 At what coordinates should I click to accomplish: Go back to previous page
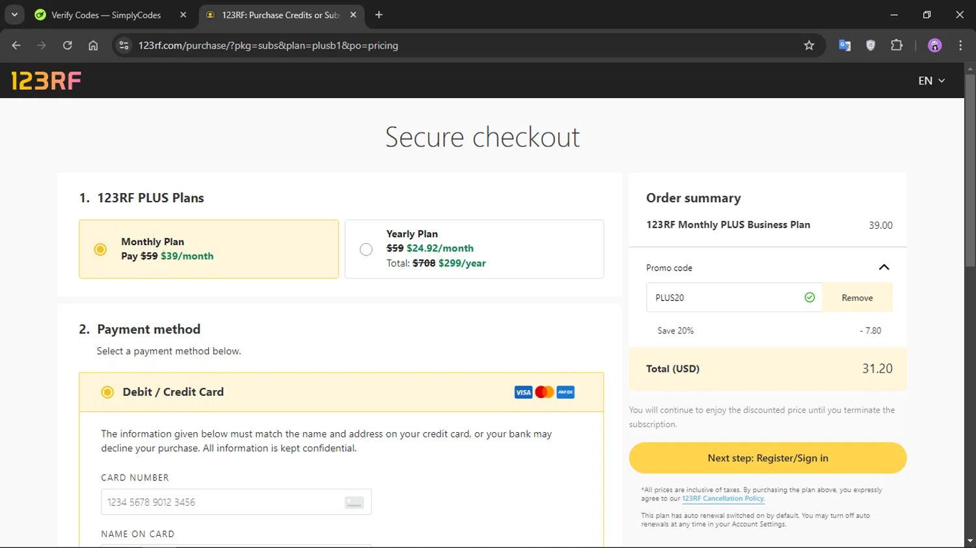16,46
